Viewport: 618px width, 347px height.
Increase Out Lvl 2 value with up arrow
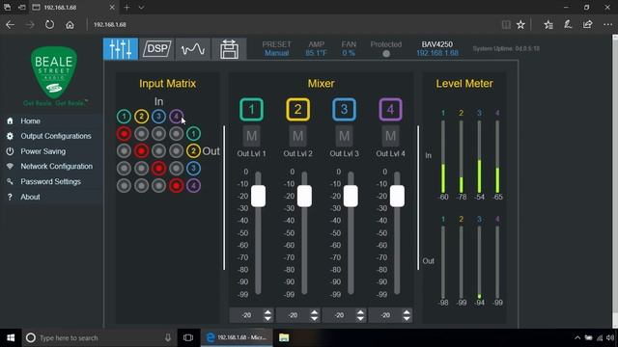pos(314,312)
